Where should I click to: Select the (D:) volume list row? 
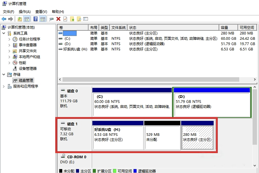click(x=157, y=44)
